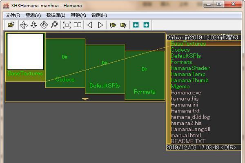Viewport: 245px width, 163px height.
Task: Go to previous page with left triangle
Action: (89, 25)
